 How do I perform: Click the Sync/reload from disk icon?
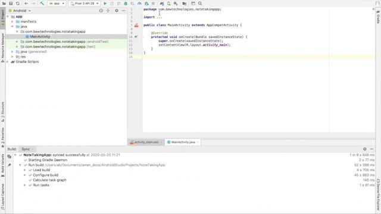(18, 4)
